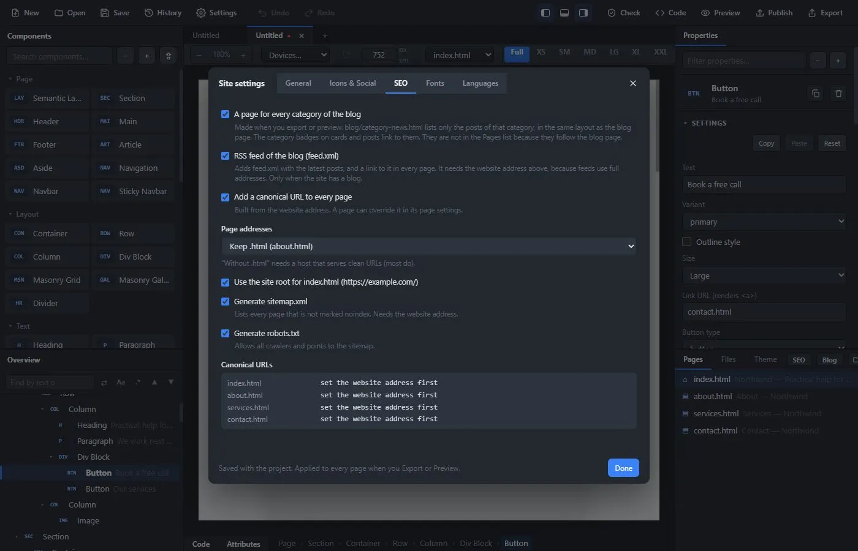Turn off canonical URL on every page
Screen dimensions: 858x551
[x=226, y=197]
